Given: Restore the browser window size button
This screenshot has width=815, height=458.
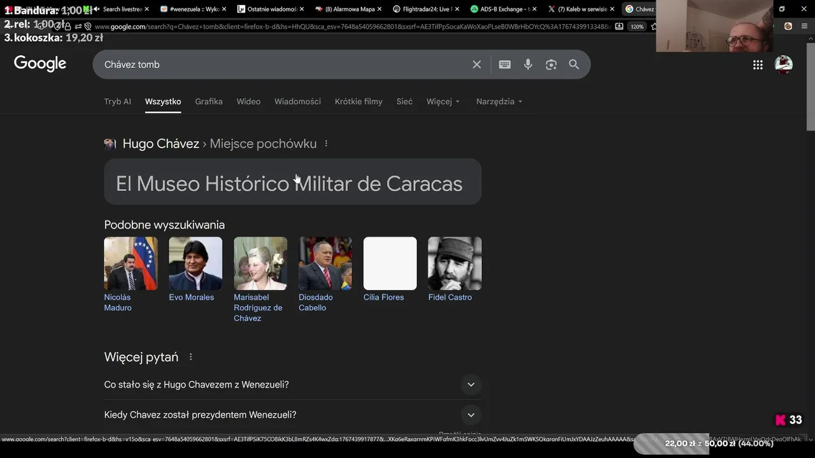Looking at the screenshot, I should point(783,9).
